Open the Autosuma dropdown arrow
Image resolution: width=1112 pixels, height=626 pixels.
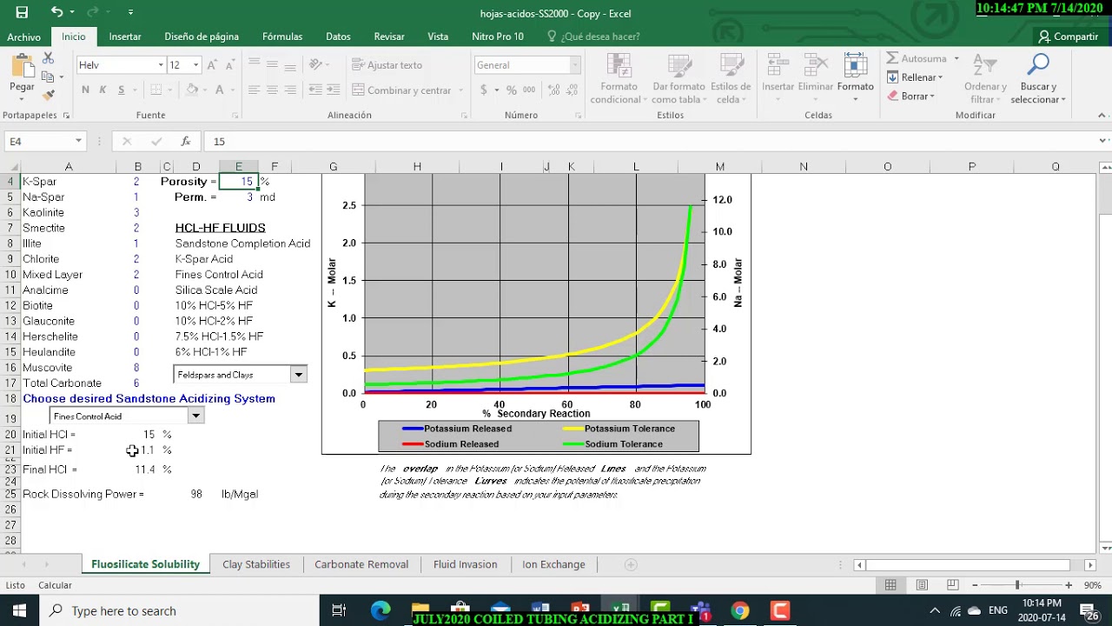point(956,58)
